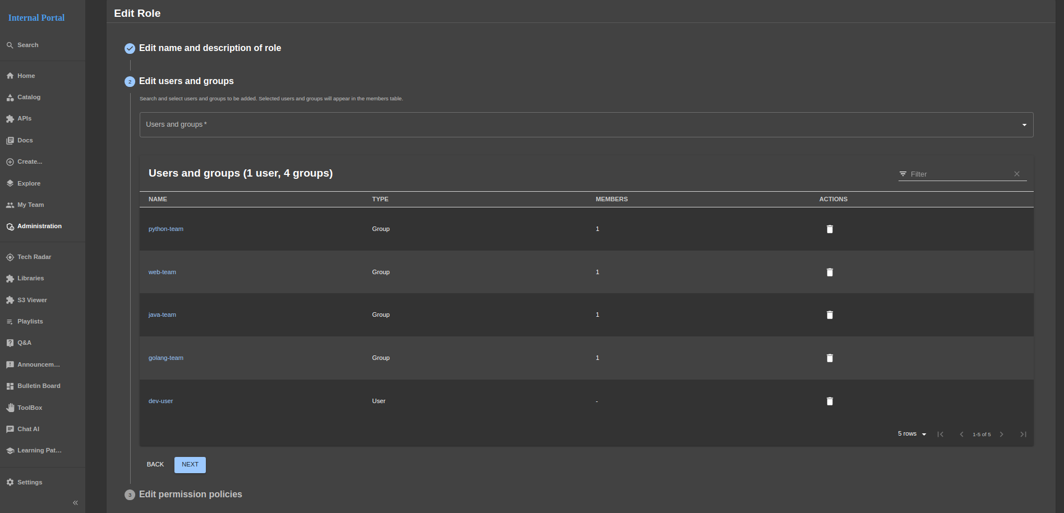Open the Edit name and description step

click(x=210, y=48)
